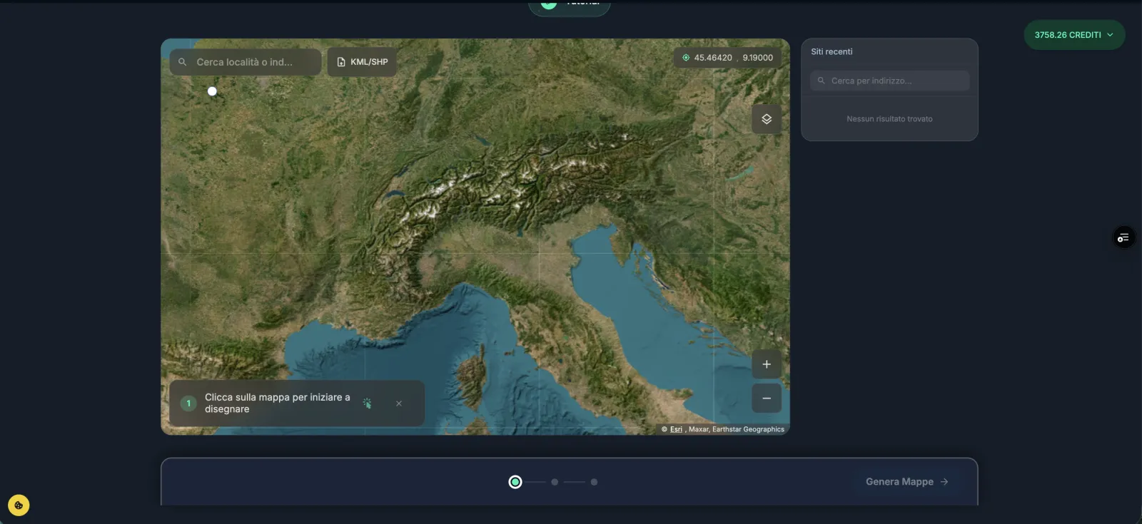
Task: Click the white marker dot on the map
Action: pos(212,91)
